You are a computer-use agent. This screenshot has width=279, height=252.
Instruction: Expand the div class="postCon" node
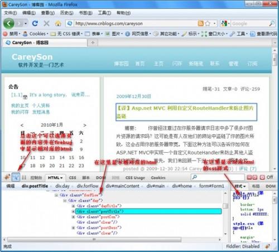tap(73, 217)
